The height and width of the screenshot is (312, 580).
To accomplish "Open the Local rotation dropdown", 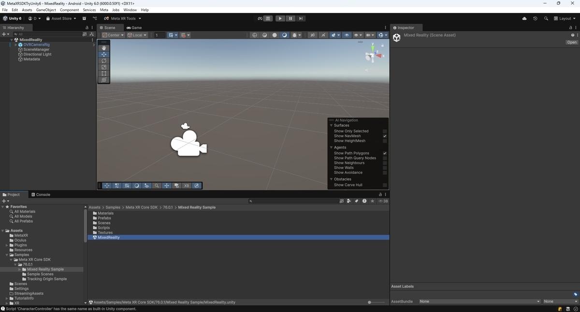I will 137,35.
